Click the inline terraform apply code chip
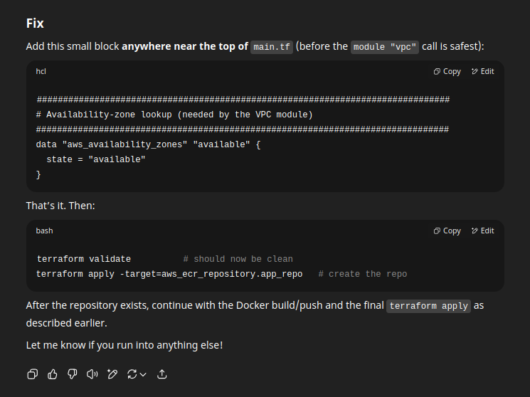Screen dimensions: 530x397 pos(428,306)
